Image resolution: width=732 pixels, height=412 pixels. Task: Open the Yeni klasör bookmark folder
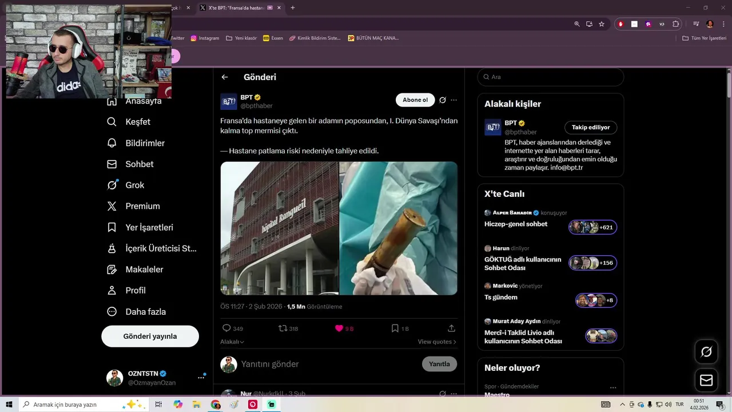241,38
